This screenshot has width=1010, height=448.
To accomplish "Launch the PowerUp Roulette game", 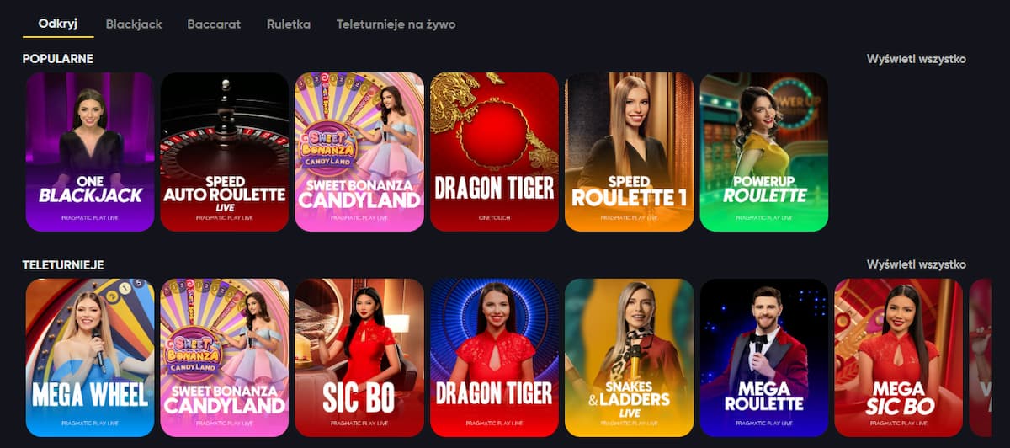I will pyautogui.click(x=764, y=152).
